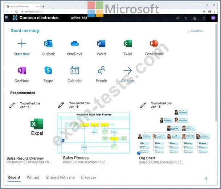Screen dimensions: 221x189
Task: Close the Microsoft Office Home browser tab
Action: (38, 6)
